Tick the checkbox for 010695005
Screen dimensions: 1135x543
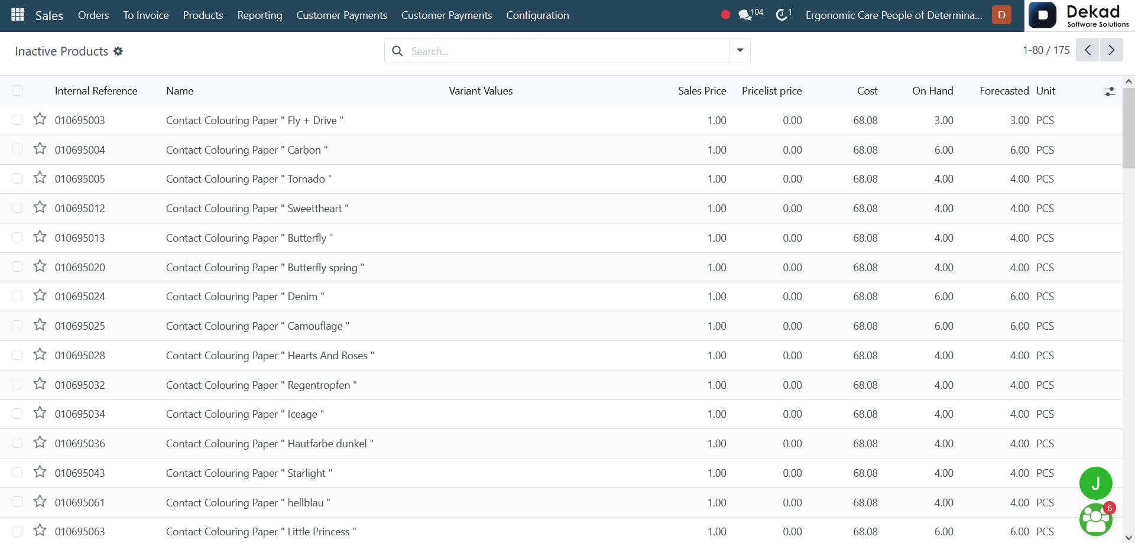pos(17,178)
